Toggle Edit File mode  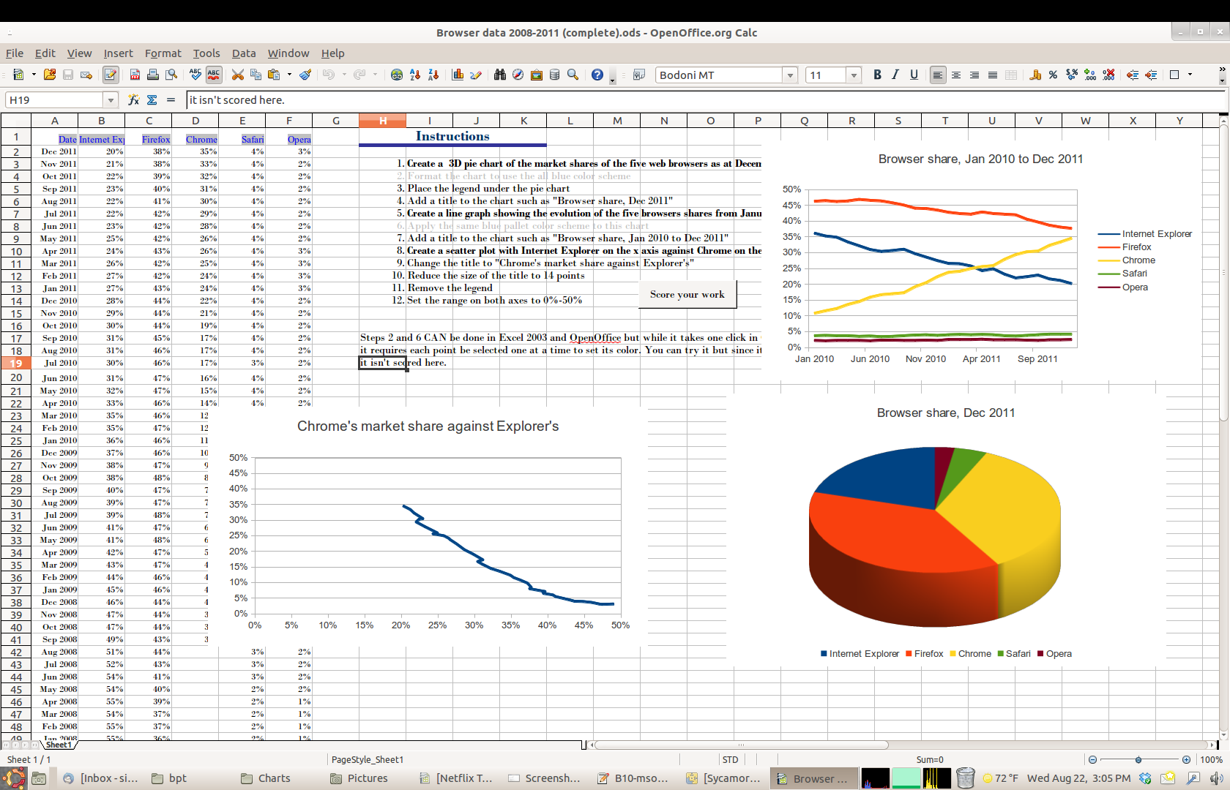coord(111,75)
